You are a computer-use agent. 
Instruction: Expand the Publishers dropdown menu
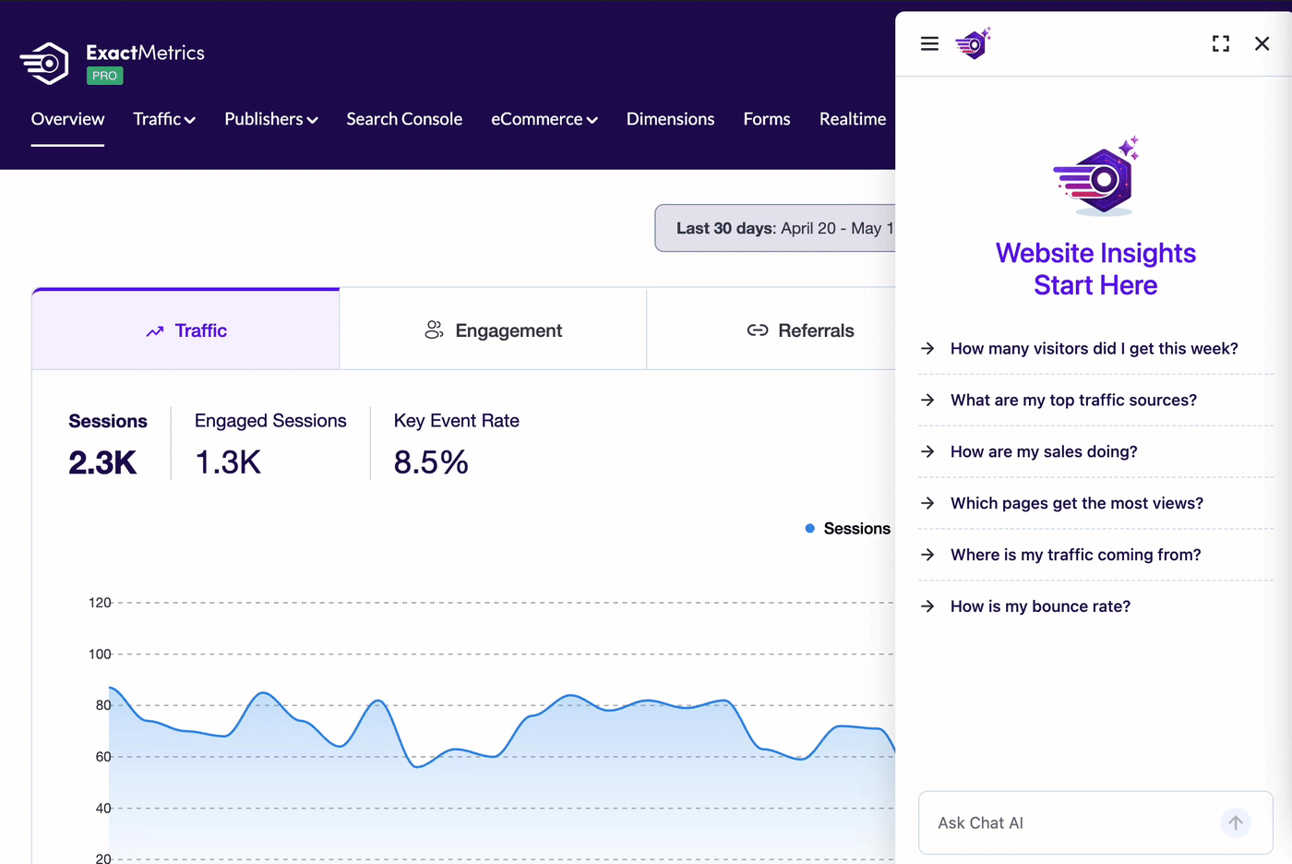pyautogui.click(x=271, y=119)
